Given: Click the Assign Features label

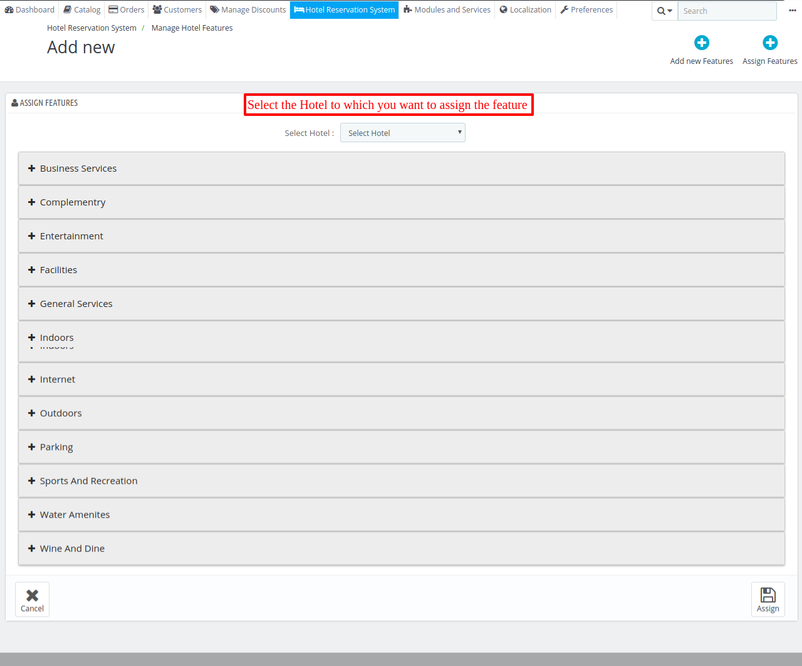Looking at the screenshot, I should pos(770,61).
